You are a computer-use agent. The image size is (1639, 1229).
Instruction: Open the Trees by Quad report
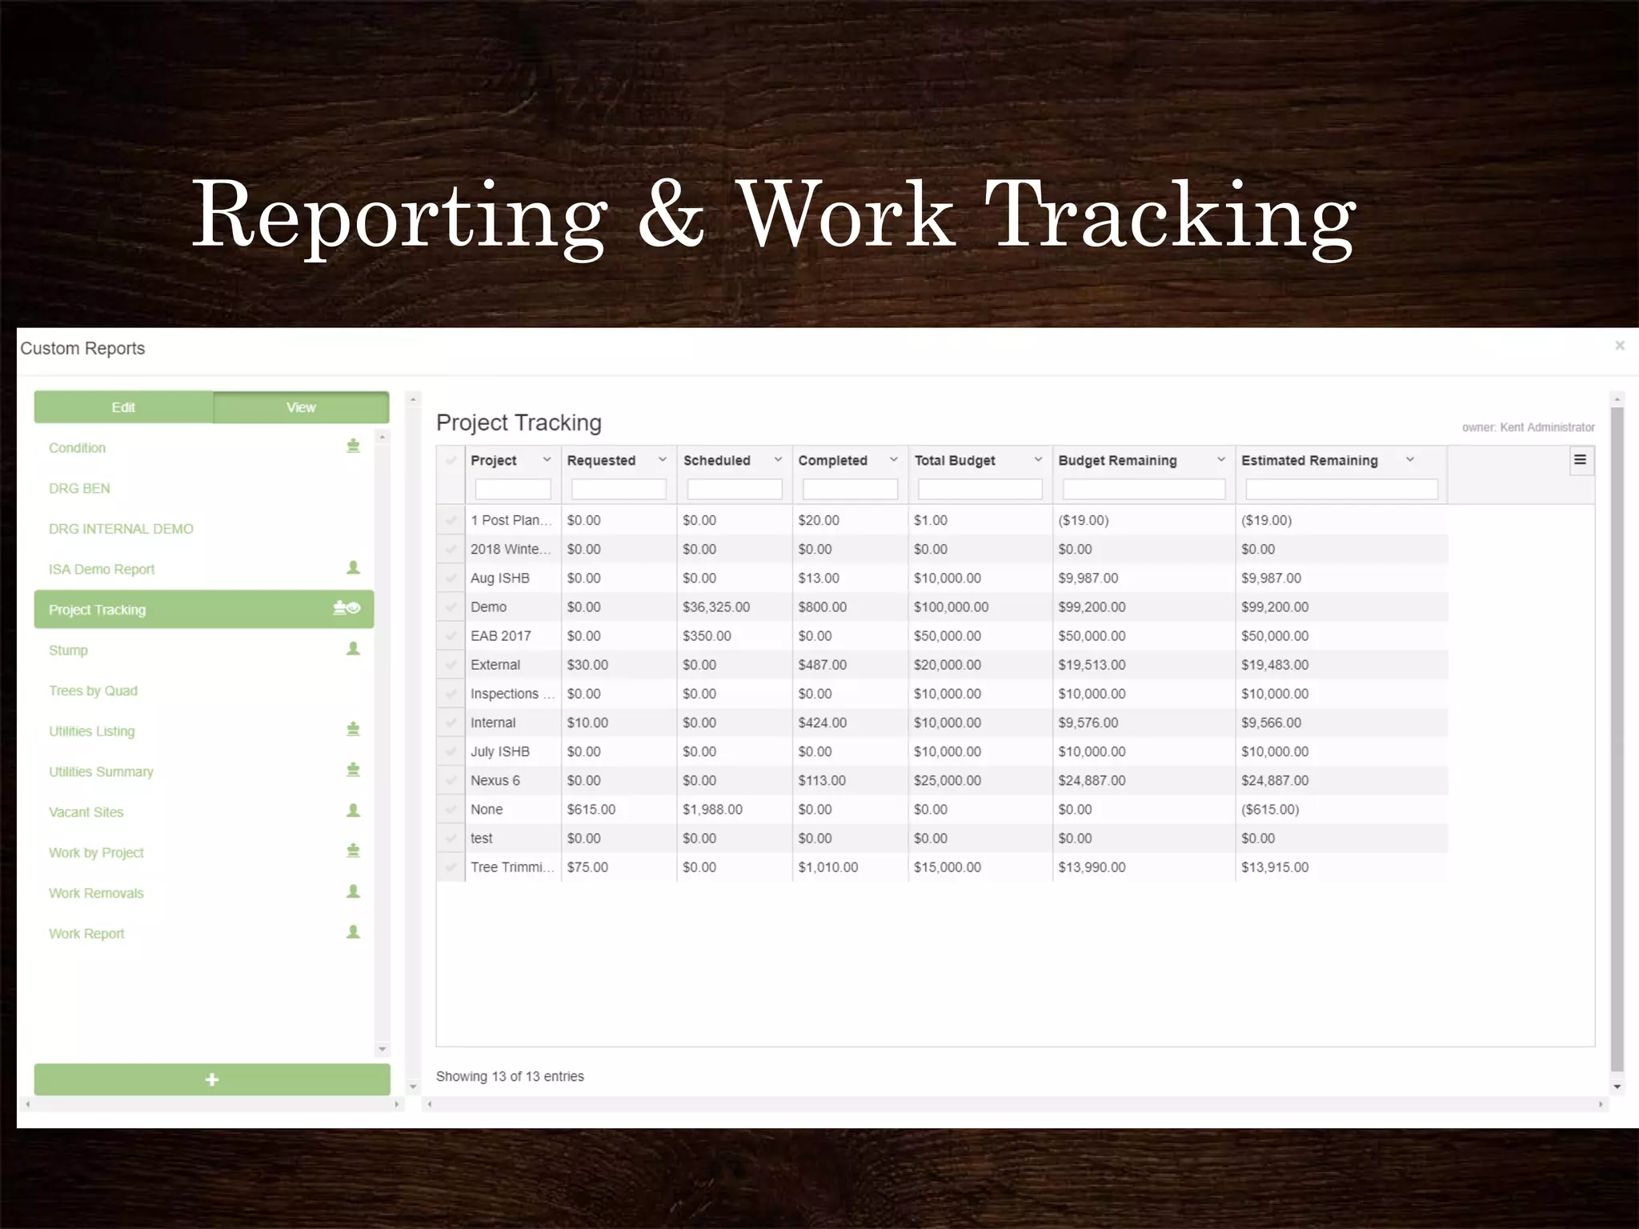point(93,691)
